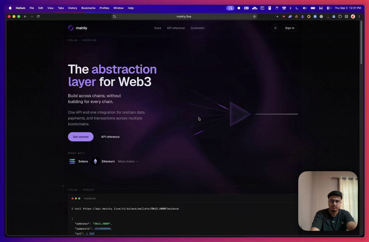The width and height of the screenshot is (369, 242).
Task: Click the page vertical scrollbar thumb
Action: pos(361,42)
